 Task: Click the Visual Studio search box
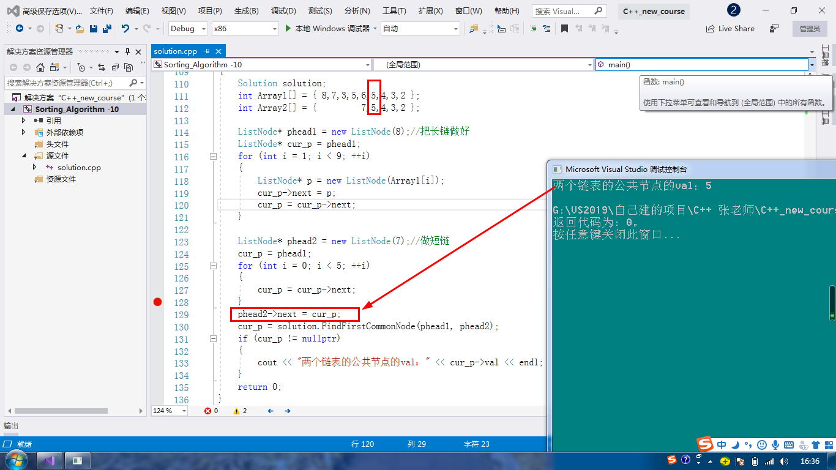tap(569, 11)
